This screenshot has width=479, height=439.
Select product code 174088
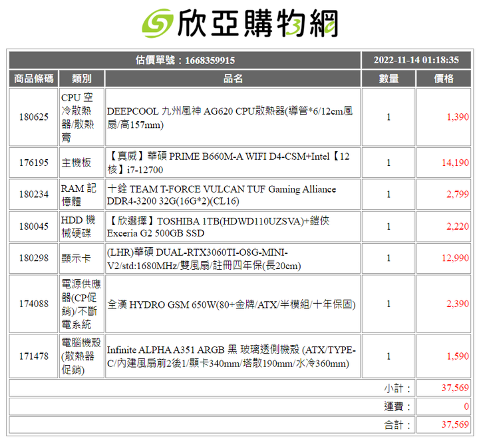point(34,304)
